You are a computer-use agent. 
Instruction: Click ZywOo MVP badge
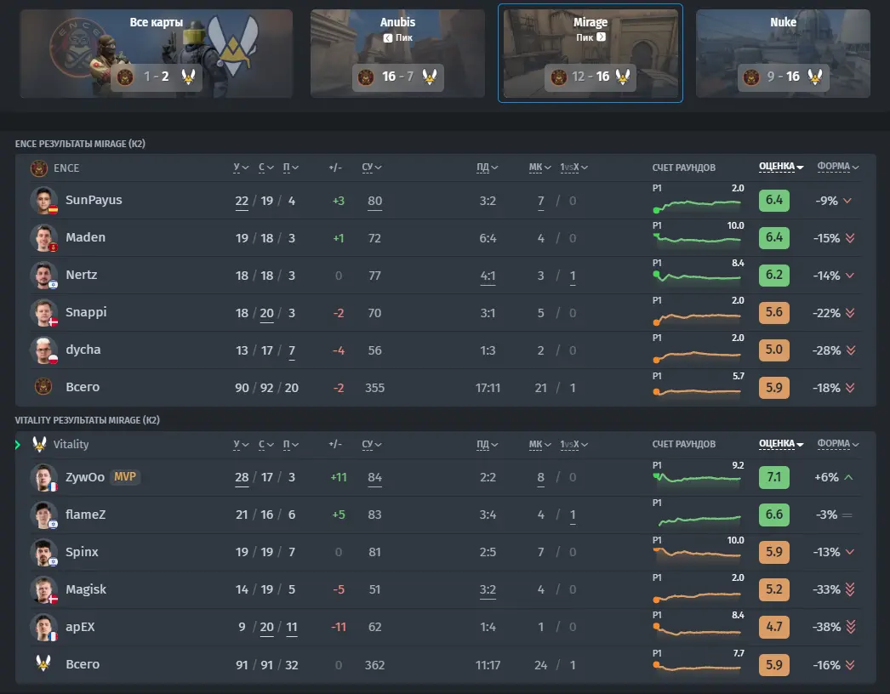125,476
